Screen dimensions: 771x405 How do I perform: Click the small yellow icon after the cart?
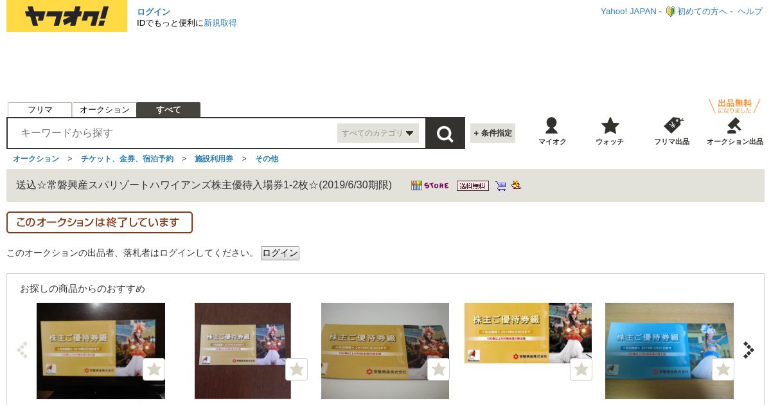click(x=516, y=185)
